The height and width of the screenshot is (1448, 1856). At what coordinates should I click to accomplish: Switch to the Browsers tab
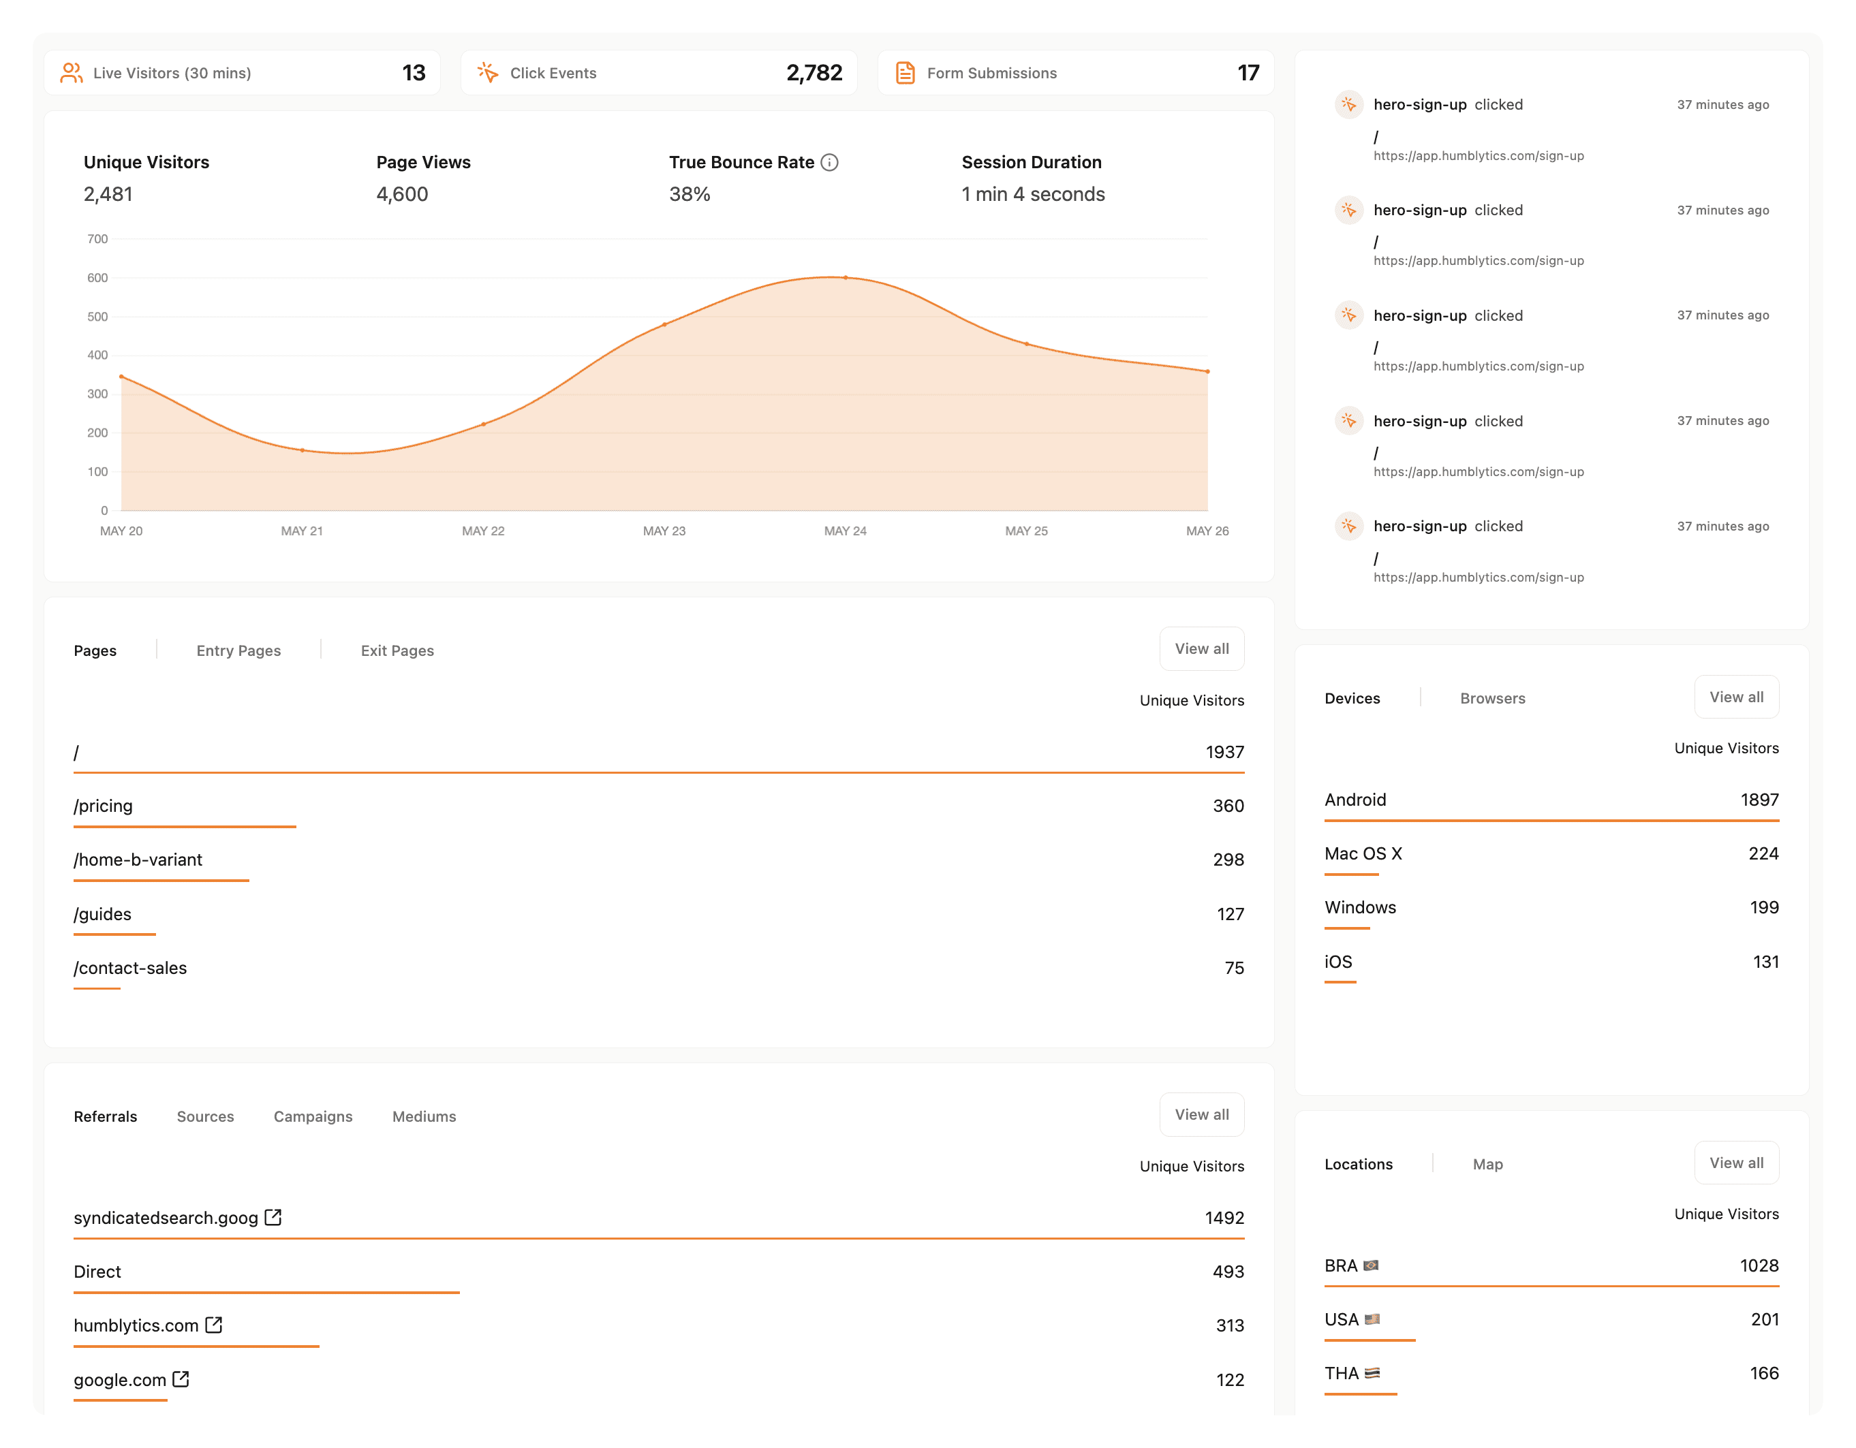point(1492,698)
